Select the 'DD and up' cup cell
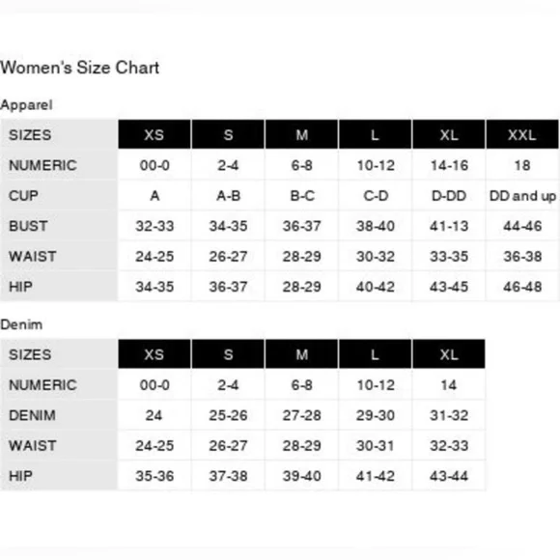This screenshot has width=560, height=560. click(x=522, y=196)
